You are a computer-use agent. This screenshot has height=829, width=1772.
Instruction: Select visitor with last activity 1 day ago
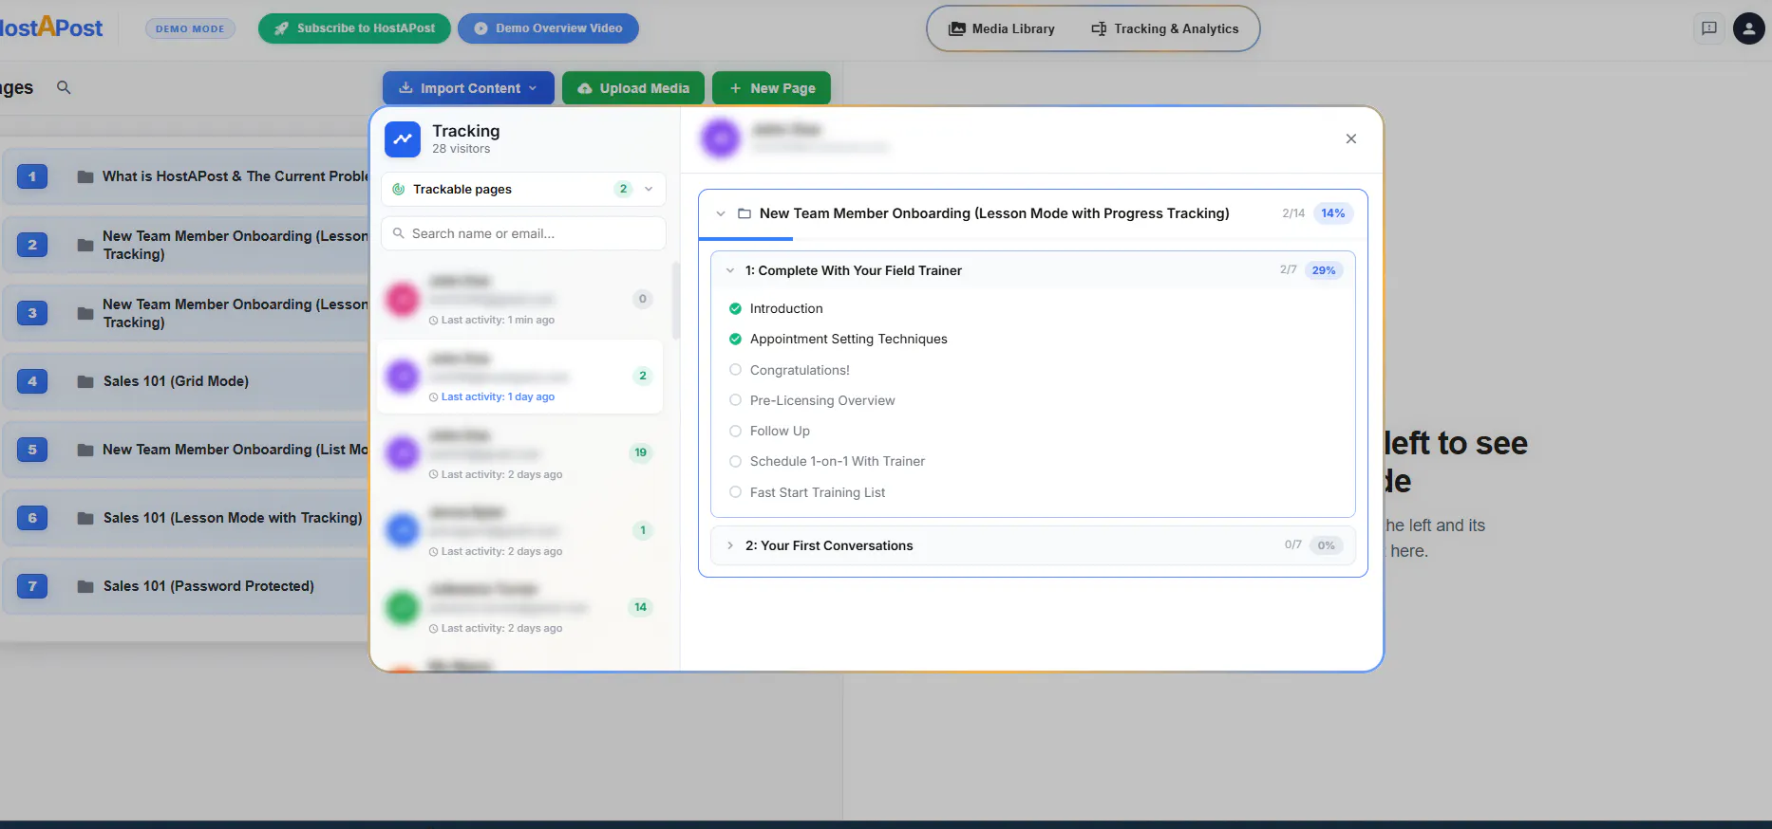[x=519, y=377]
